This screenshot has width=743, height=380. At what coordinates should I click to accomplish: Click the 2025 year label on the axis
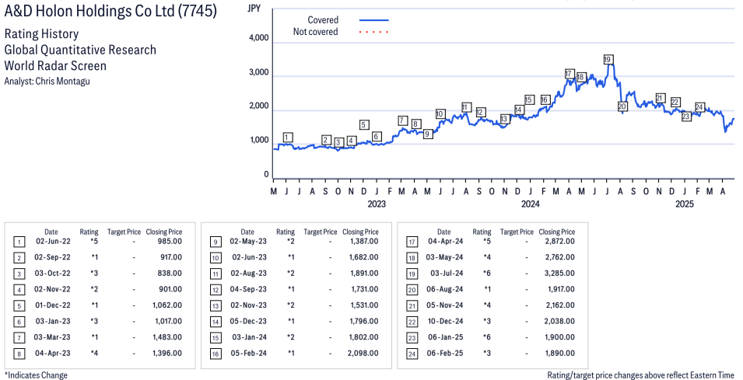[x=684, y=204]
